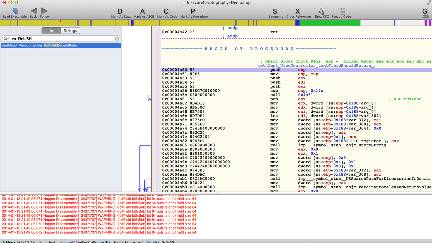This screenshot has width=432, height=243.
Task: Mark selection as ASCII using A
Action: [x=142, y=11]
